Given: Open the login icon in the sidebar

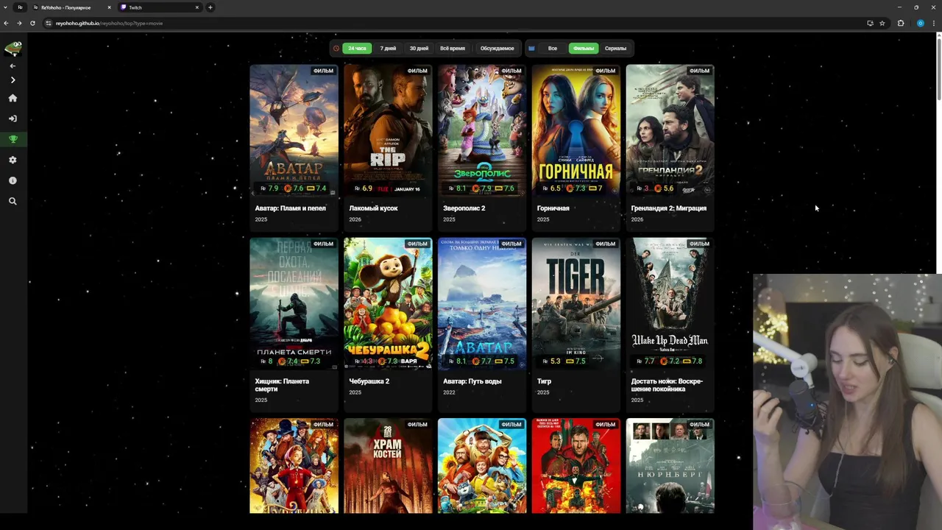Looking at the screenshot, I should [x=13, y=119].
